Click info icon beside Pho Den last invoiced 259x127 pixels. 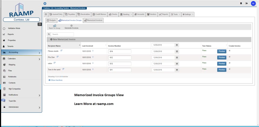click(93, 57)
